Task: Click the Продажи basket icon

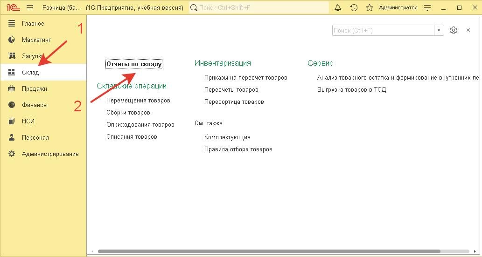Action: click(11, 88)
